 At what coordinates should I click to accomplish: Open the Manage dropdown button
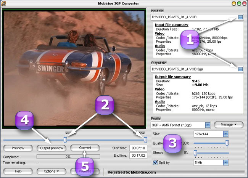tap(229, 125)
